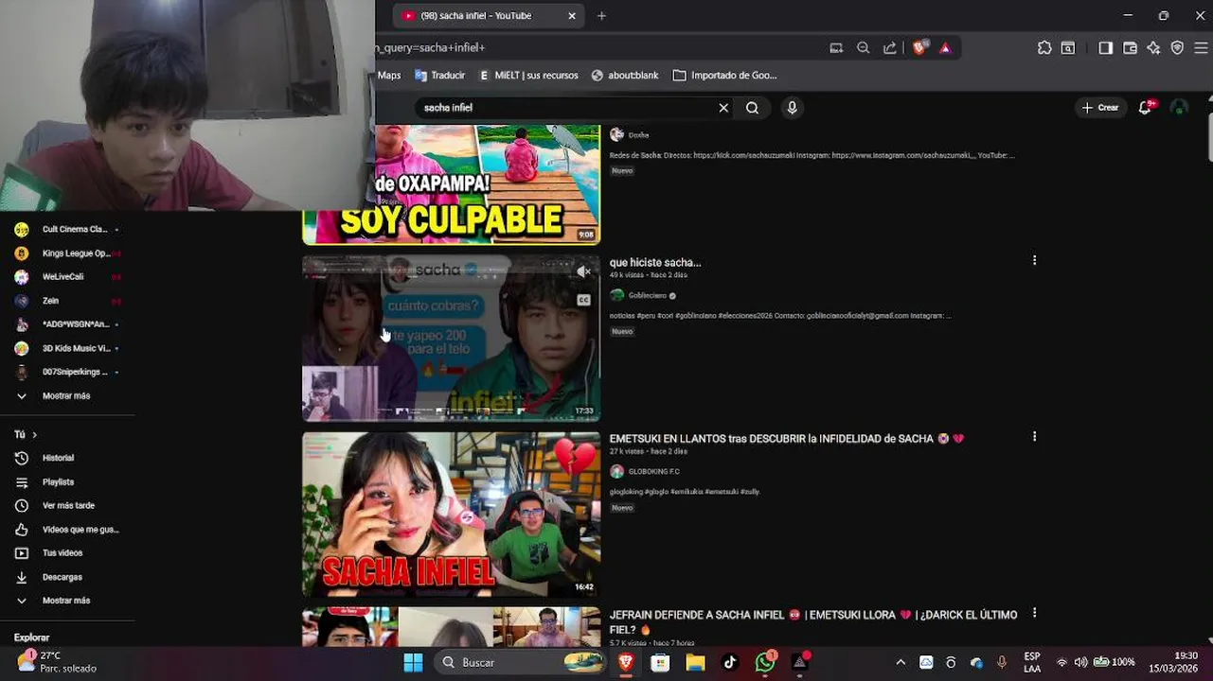Open Ver más tarde in sidebar
Image resolution: width=1213 pixels, height=681 pixels.
point(67,506)
